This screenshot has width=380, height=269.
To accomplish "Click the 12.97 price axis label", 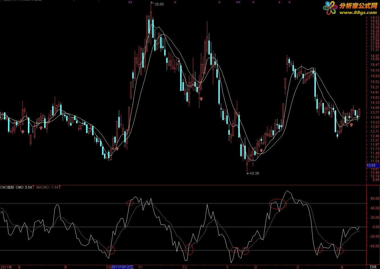I will click(x=375, y=127).
